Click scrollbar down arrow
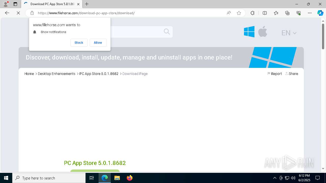Viewport: 326px width, 183px height. point(323,169)
